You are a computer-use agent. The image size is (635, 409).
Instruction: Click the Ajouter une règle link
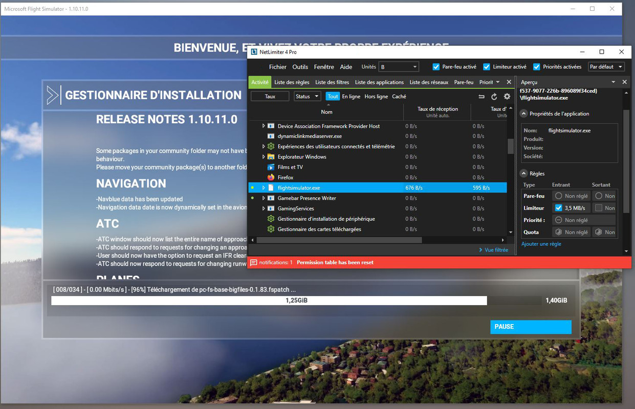click(x=541, y=244)
